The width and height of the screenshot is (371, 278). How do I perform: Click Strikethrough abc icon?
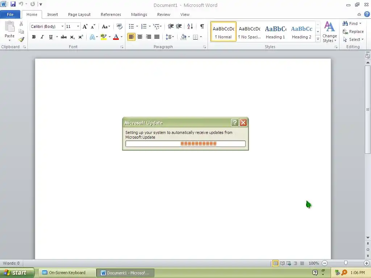[64, 37]
